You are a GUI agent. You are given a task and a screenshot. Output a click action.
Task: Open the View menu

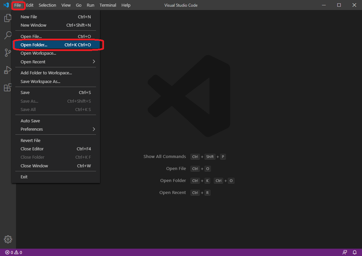[x=66, y=5]
